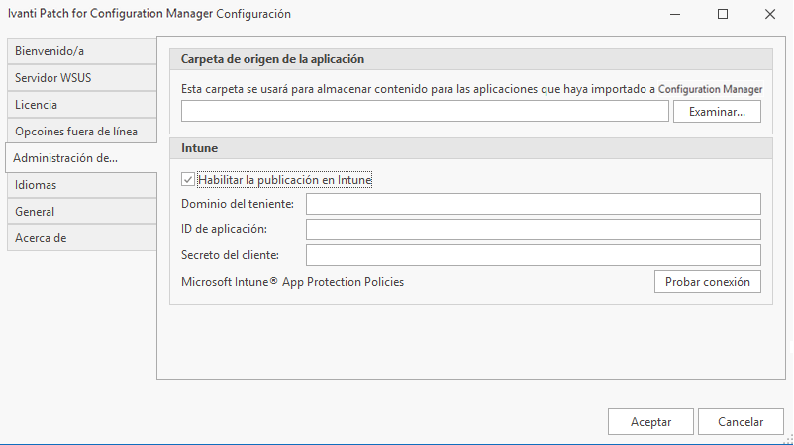Screen dimensions: 794x445
Task: Disable Habilitar la publicación en Intune checkbox
Action: (x=188, y=180)
